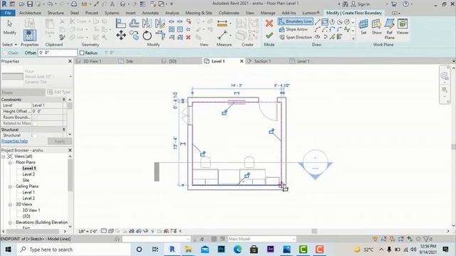
Task: Switch to the Section 1 view tab
Action: [262, 61]
